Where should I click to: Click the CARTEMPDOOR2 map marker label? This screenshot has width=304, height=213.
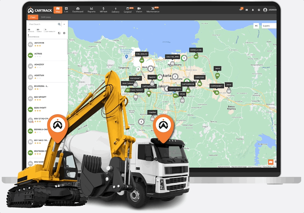[x=149, y=86]
